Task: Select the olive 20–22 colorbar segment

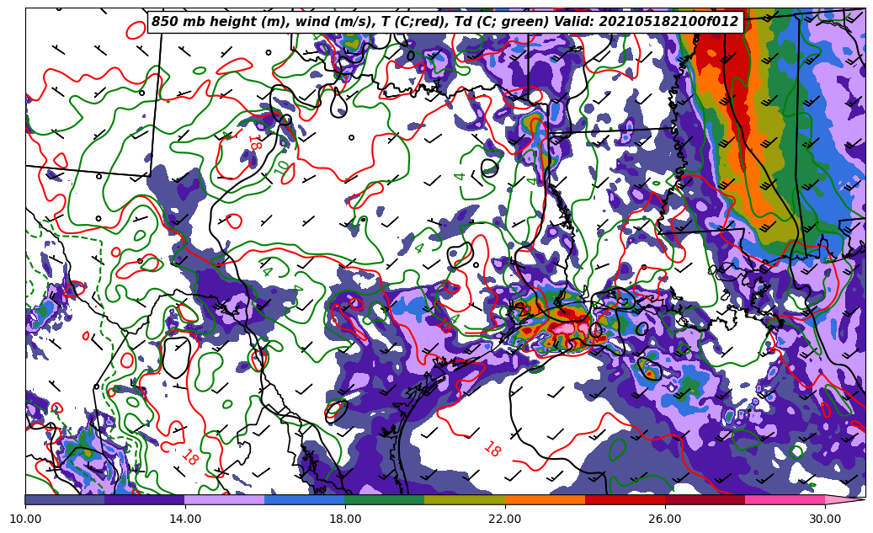Action: (x=465, y=499)
